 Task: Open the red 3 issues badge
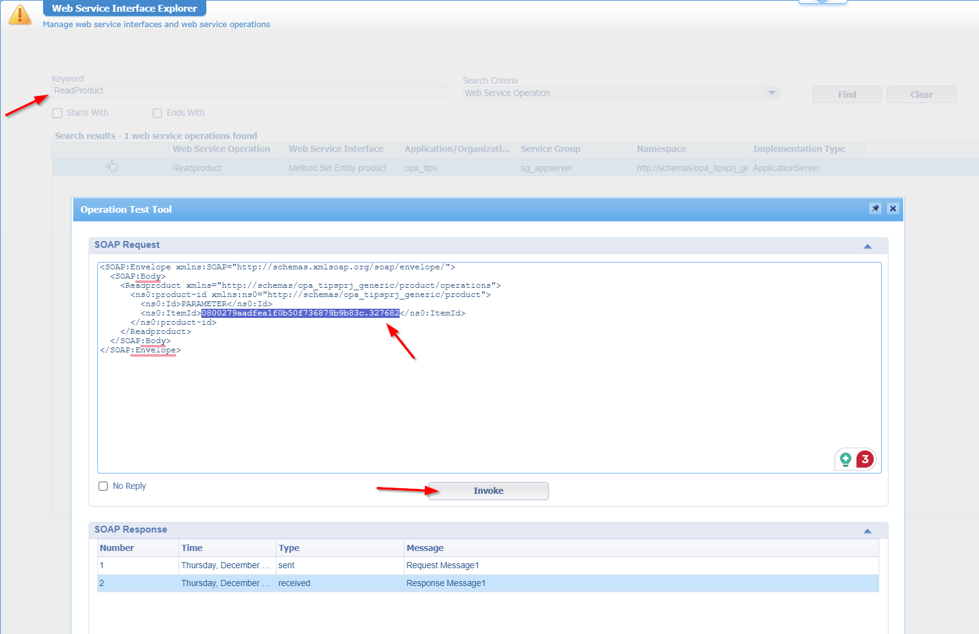click(865, 459)
